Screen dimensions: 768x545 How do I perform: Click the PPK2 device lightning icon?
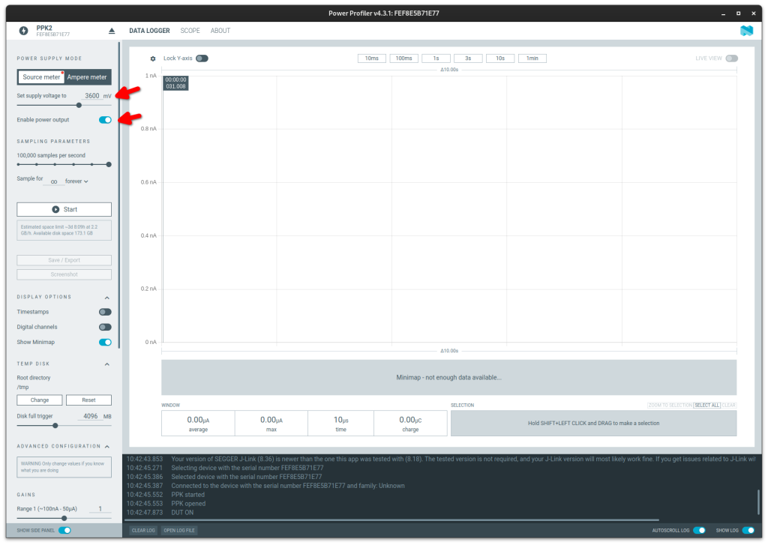click(23, 31)
